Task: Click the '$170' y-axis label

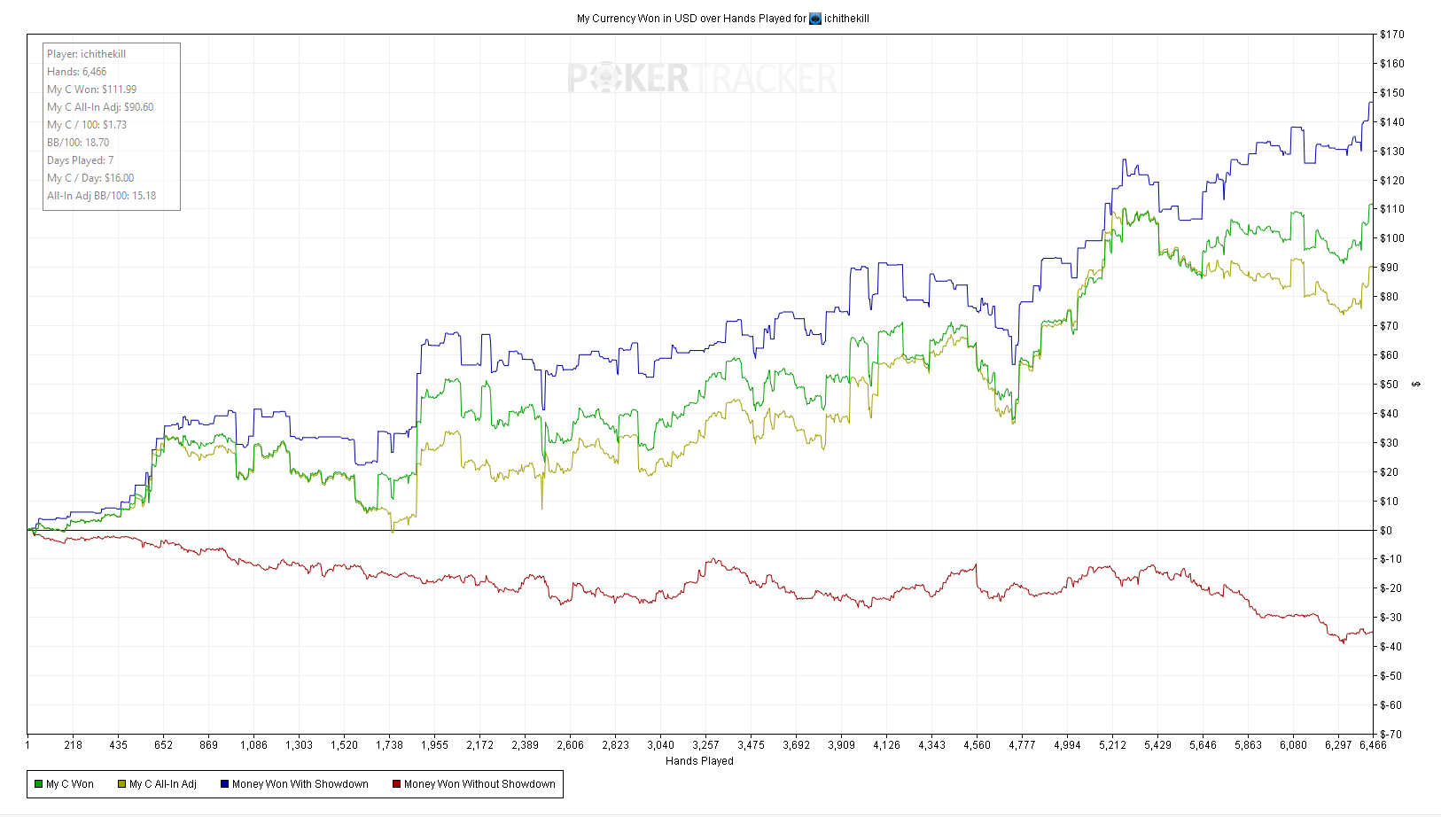Action: click(1392, 35)
